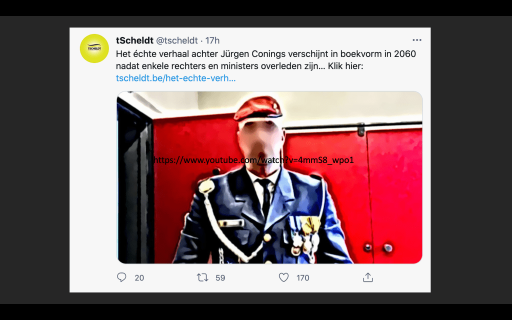This screenshot has width=512, height=320.
Task: Like the tweet with the heart icon
Action: (x=284, y=277)
